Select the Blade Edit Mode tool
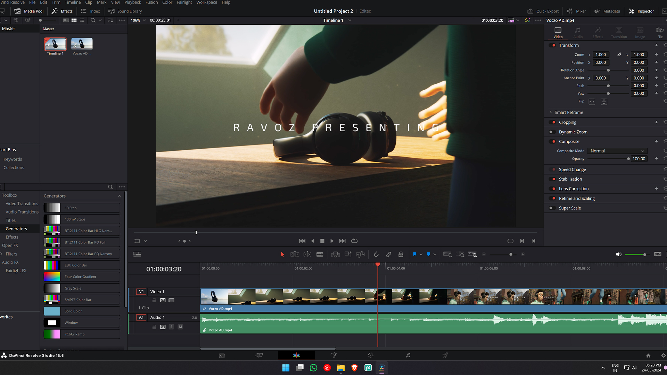The width and height of the screenshot is (667, 375). [320, 255]
